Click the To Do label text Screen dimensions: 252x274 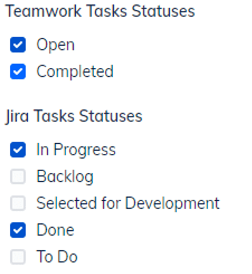[x=57, y=257]
